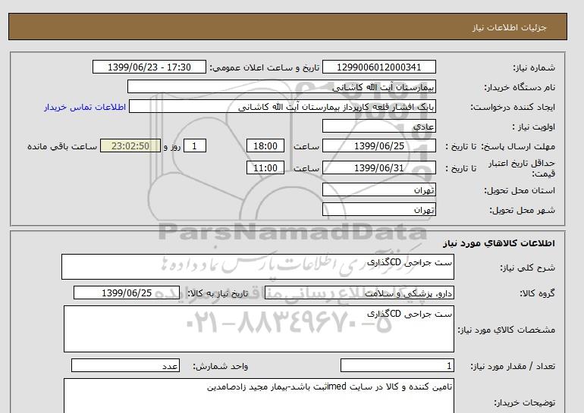Click the شماره نیاز label
584x413 pixels.
(534, 67)
